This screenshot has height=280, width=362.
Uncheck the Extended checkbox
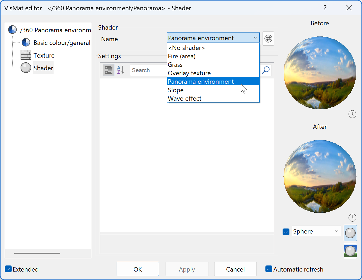(8, 269)
